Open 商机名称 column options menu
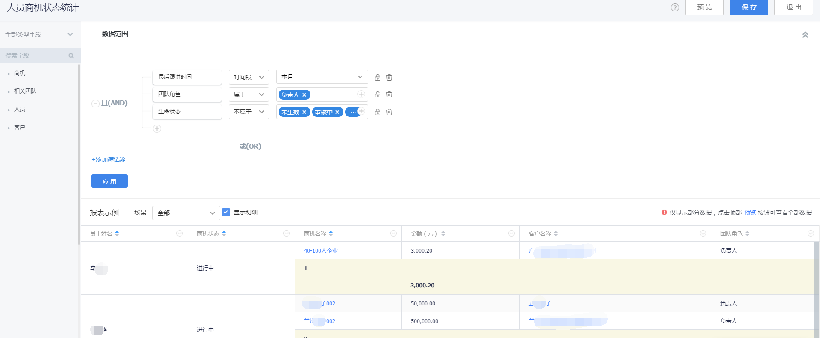The image size is (820, 338). click(393, 233)
